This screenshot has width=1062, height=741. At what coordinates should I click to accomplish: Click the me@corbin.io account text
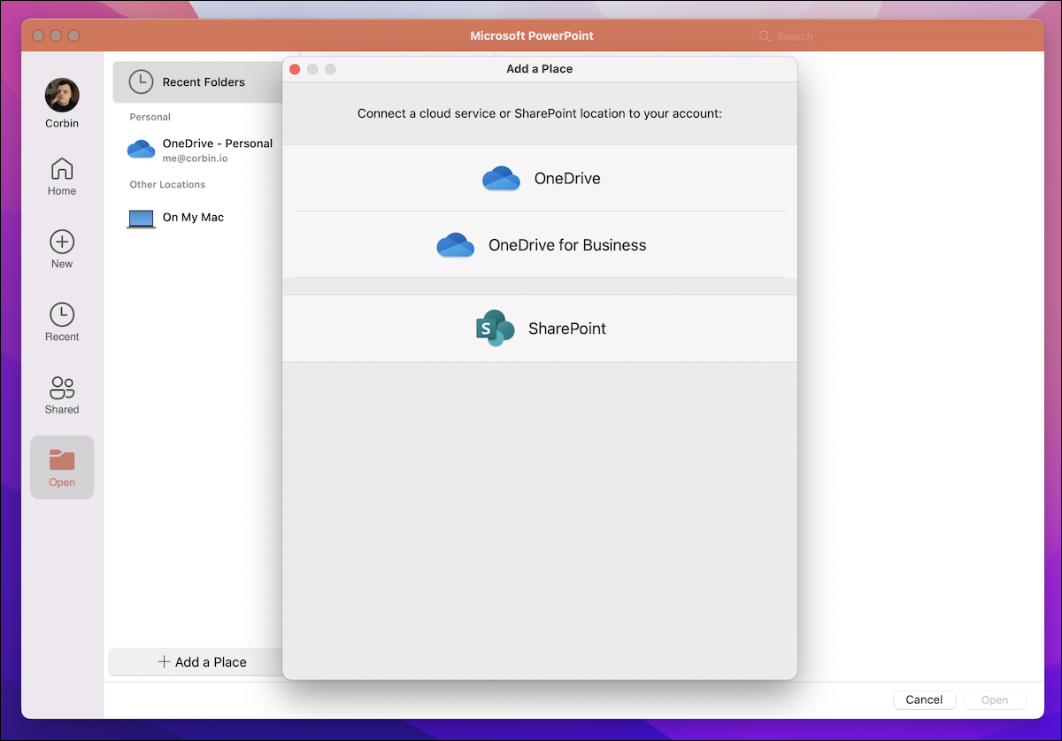click(x=195, y=158)
